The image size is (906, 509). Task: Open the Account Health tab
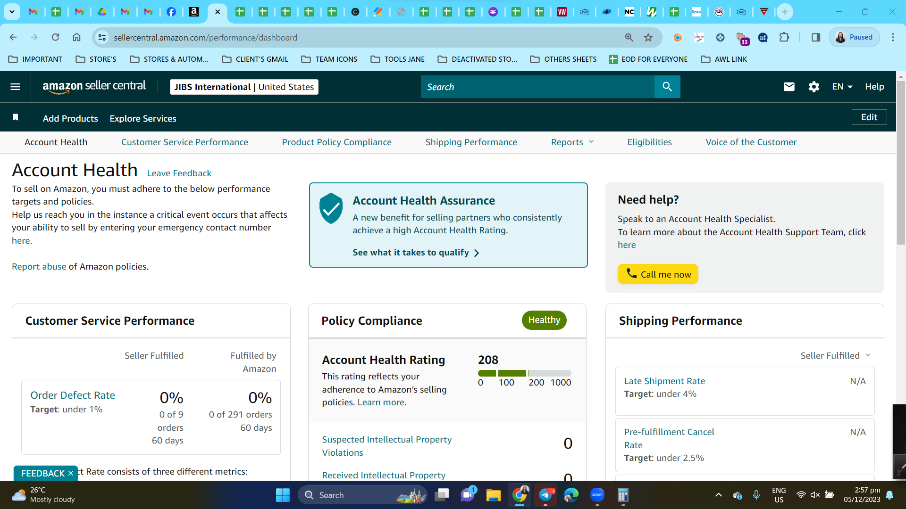point(56,142)
